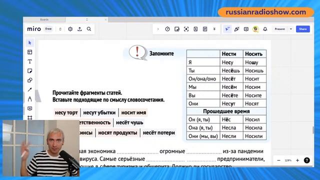Click the Прочитайте фрагменты статей instruction
320x180 pixels.
point(87,93)
